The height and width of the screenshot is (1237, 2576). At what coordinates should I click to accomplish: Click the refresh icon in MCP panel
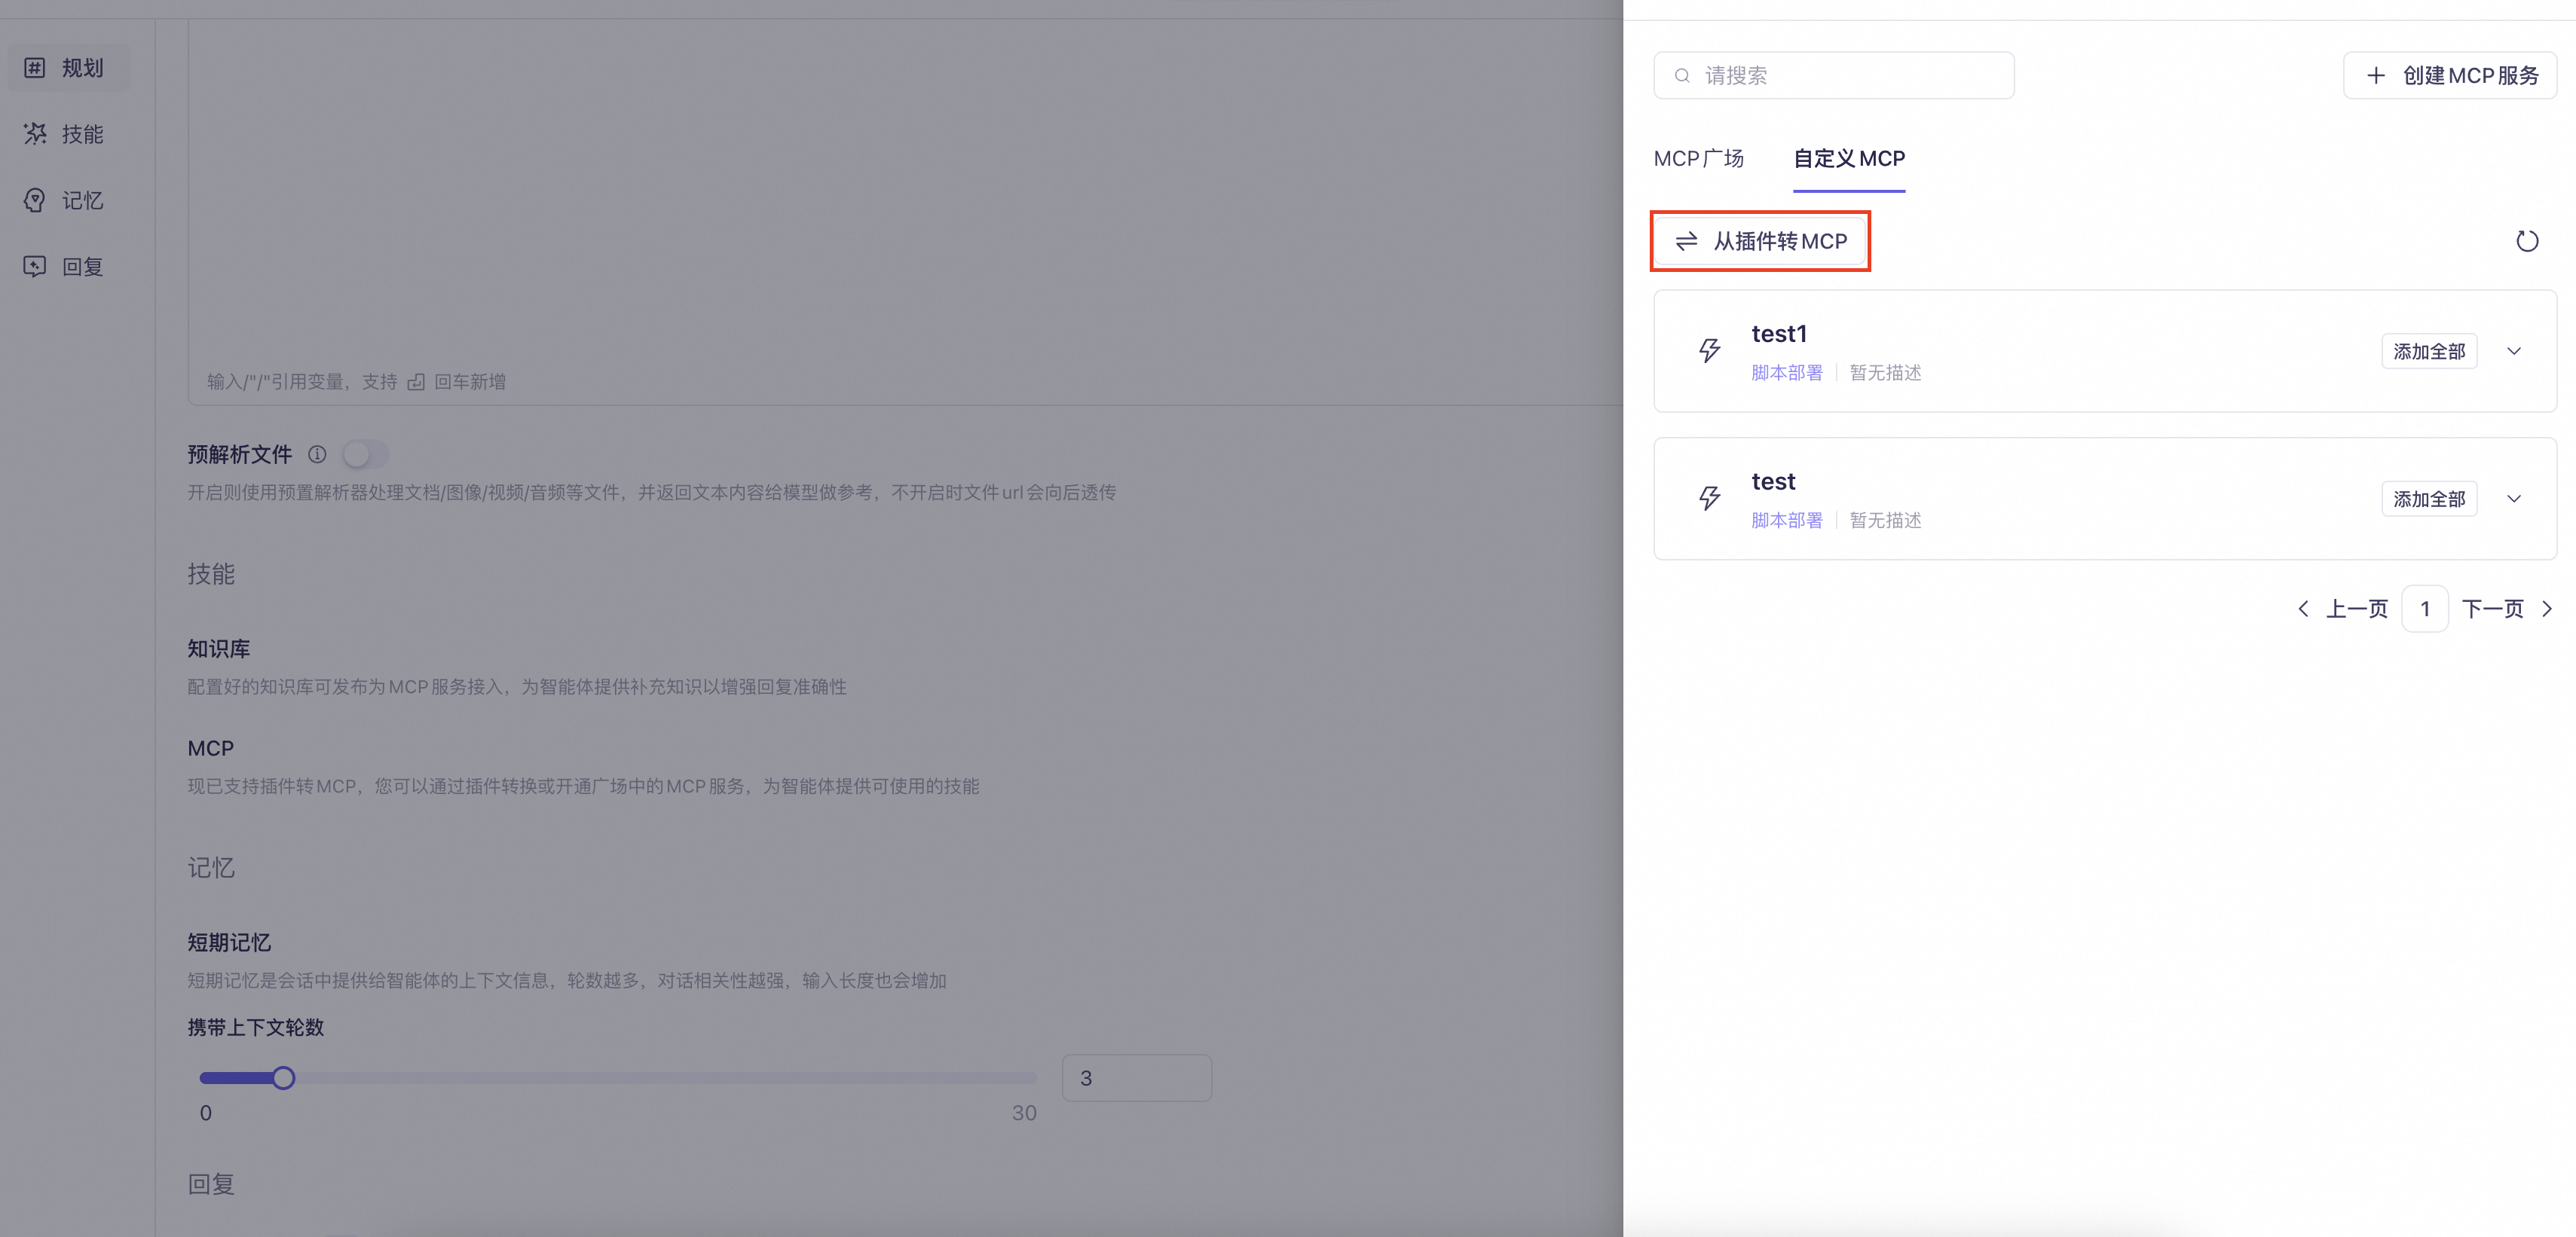(x=2526, y=241)
